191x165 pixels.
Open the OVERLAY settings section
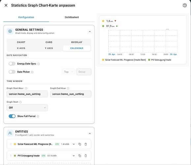(x=77, y=42)
